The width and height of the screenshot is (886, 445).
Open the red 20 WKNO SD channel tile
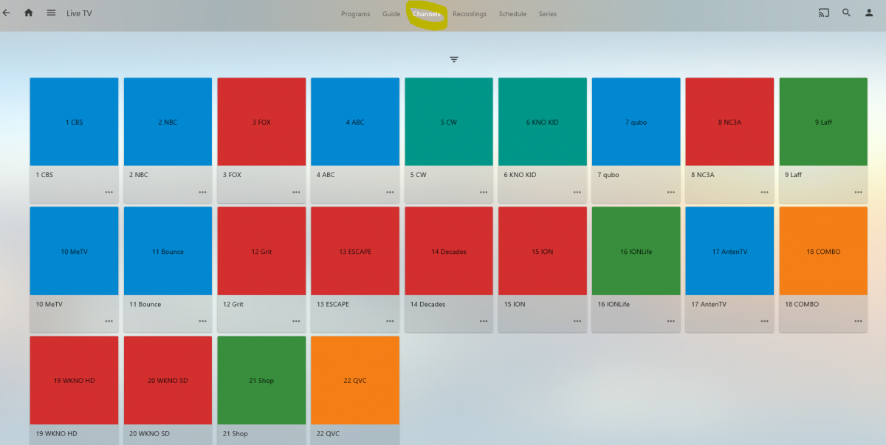coord(168,380)
